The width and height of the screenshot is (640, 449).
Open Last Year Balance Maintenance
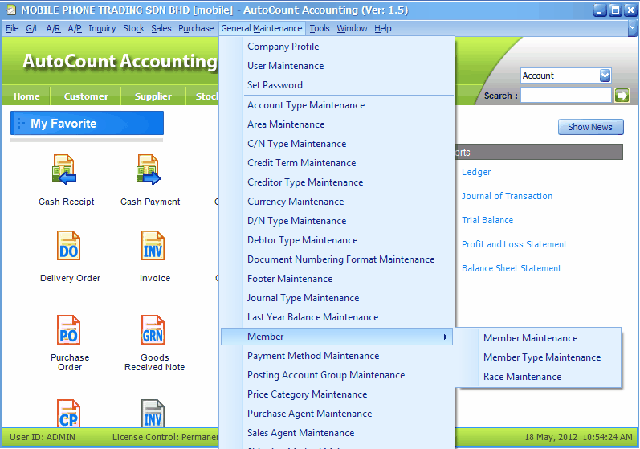point(337,317)
